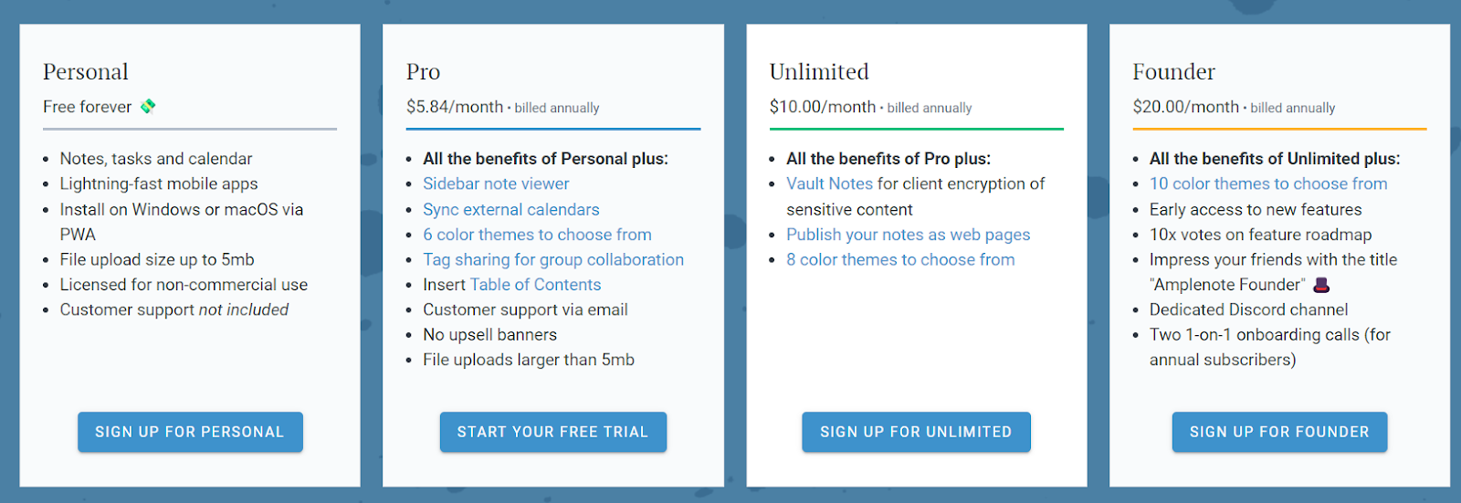Open the Sidebar note viewer link
The width and height of the screenshot is (1461, 503).
496,183
